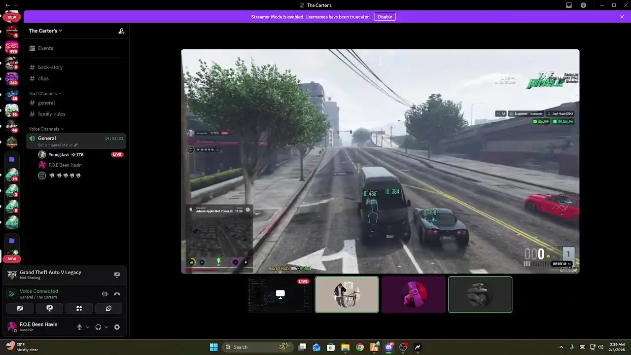Start an activity
This screenshot has height=355, width=631.
[79, 308]
